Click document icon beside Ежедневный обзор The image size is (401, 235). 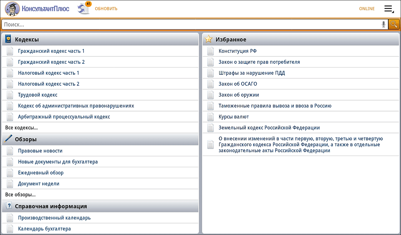(10, 172)
